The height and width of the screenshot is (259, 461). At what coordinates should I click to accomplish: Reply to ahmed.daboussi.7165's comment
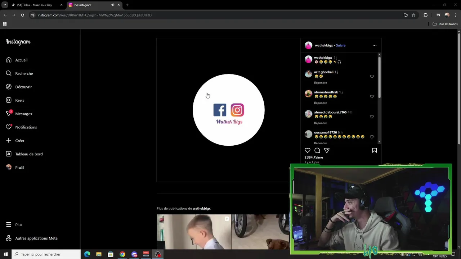coord(321,123)
